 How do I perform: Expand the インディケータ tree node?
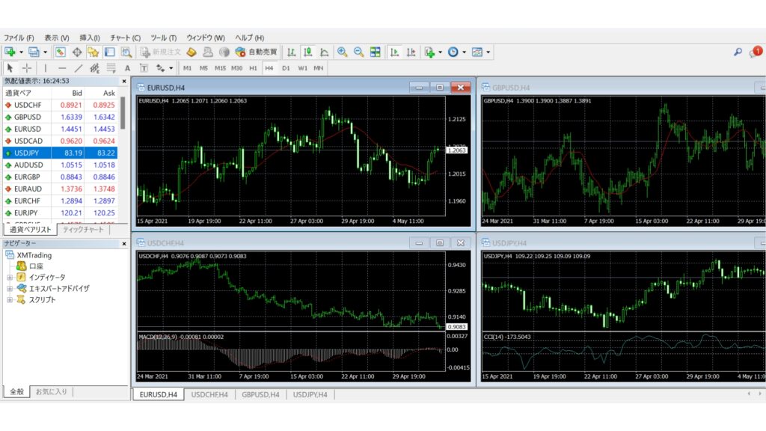tap(10, 277)
